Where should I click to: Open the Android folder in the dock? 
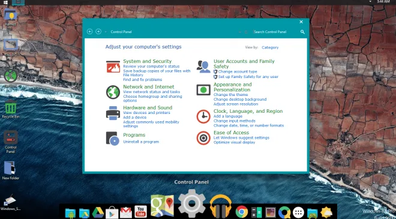(x=70, y=213)
